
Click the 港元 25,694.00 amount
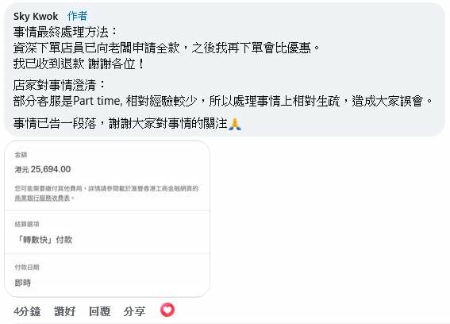pos(43,169)
